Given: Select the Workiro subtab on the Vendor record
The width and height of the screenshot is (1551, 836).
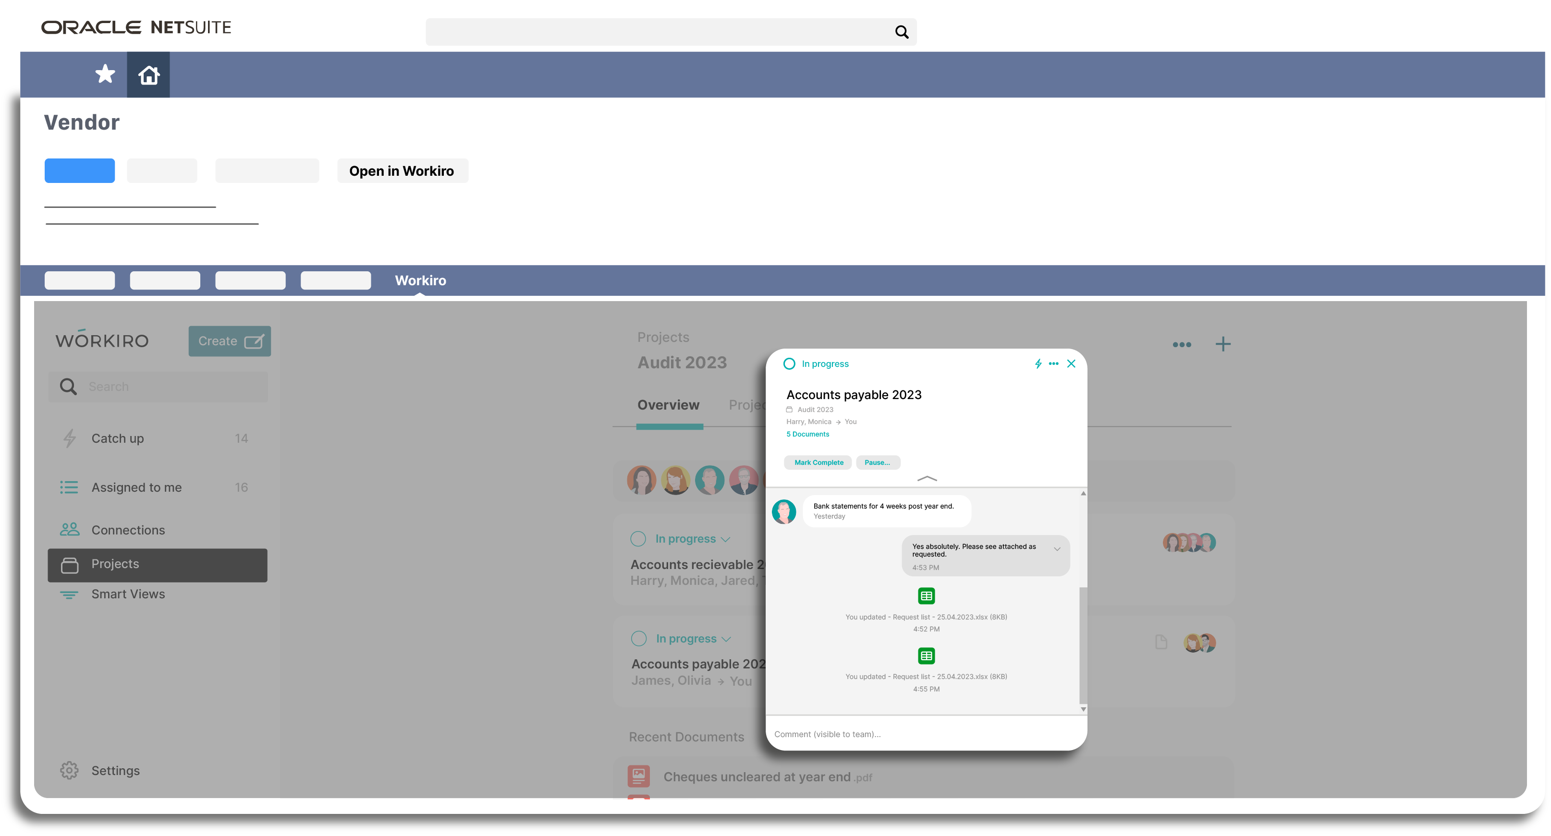Looking at the screenshot, I should (x=420, y=280).
